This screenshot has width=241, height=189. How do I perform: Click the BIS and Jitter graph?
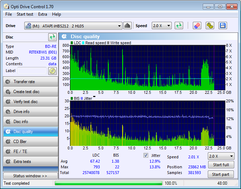coord(147,123)
